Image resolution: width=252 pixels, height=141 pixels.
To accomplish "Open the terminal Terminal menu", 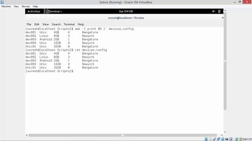I will click(x=69, y=24).
